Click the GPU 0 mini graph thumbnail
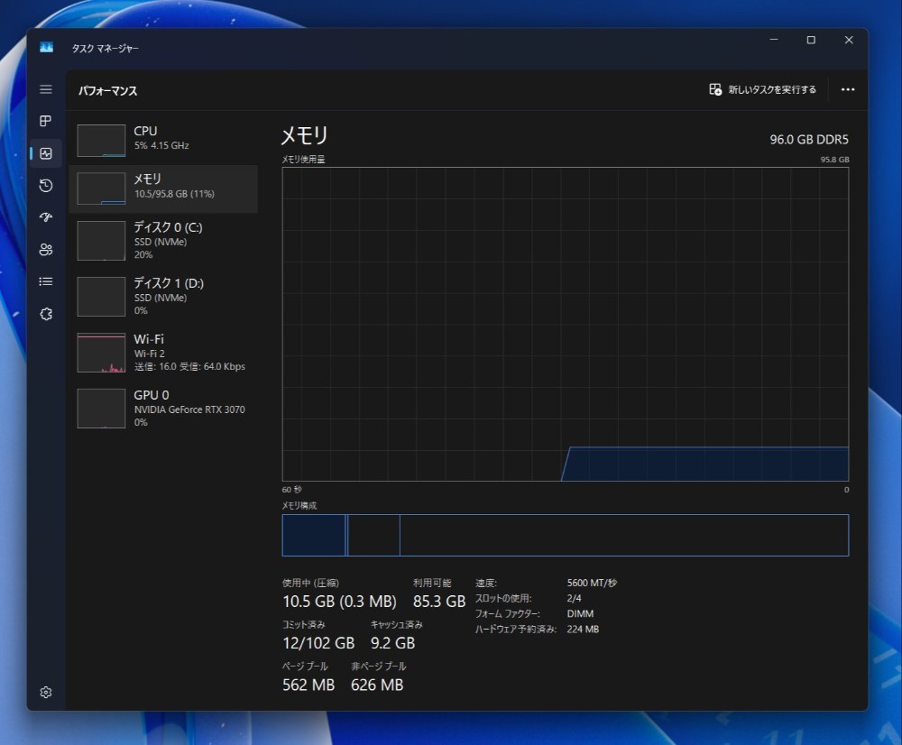The width and height of the screenshot is (902, 745). [x=101, y=409]
